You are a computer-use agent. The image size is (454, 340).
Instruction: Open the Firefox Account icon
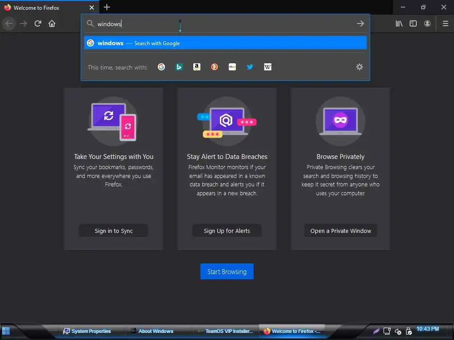click(427, 23)
